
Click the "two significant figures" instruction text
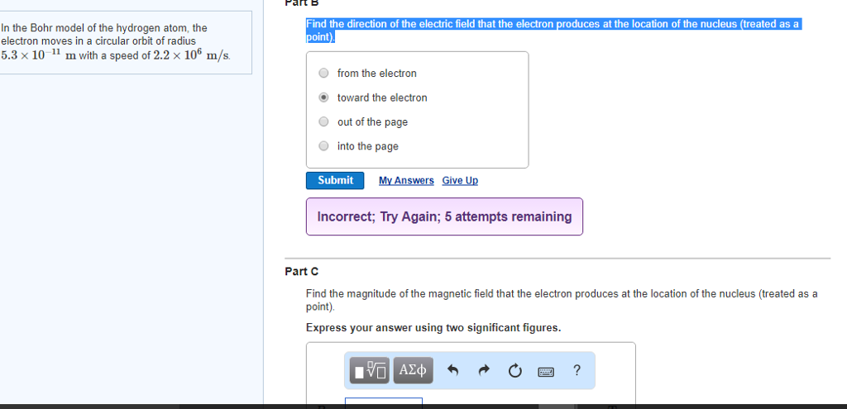433,328
